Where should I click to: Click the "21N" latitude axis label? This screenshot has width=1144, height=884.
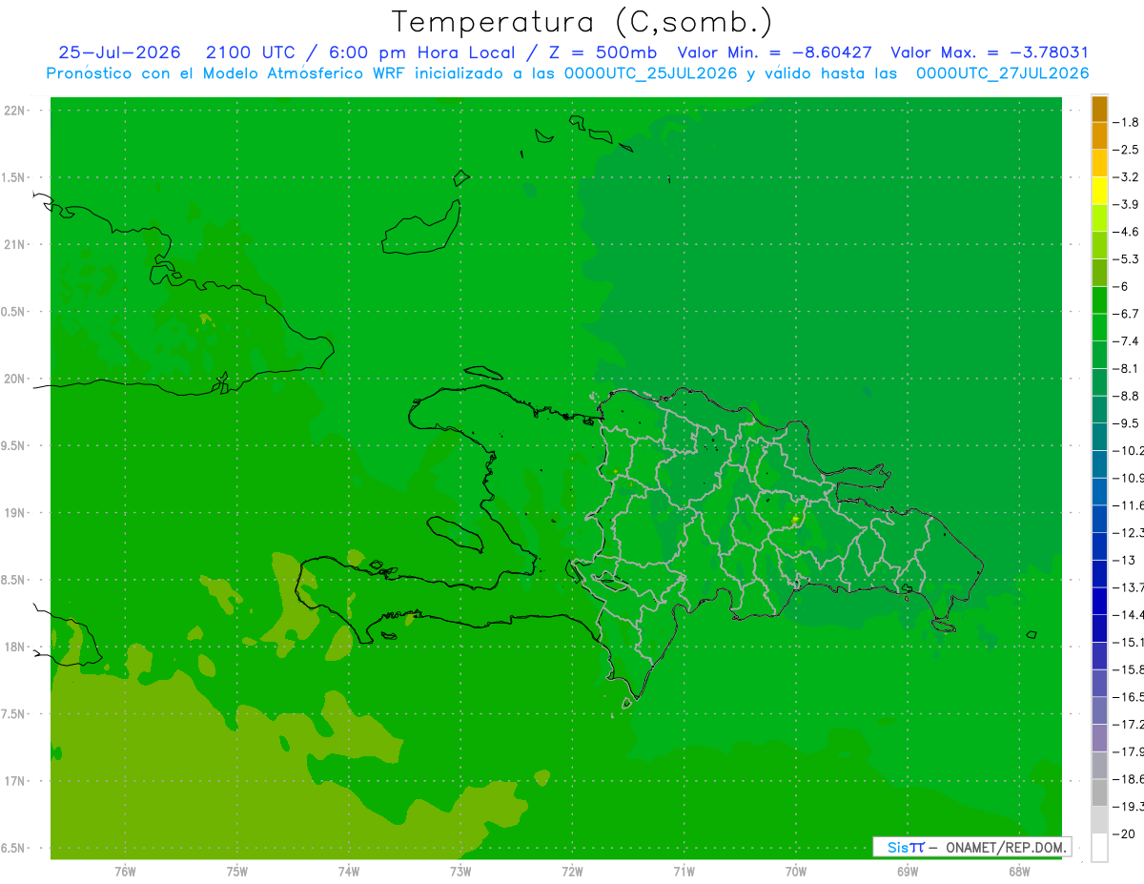[13, 244]
